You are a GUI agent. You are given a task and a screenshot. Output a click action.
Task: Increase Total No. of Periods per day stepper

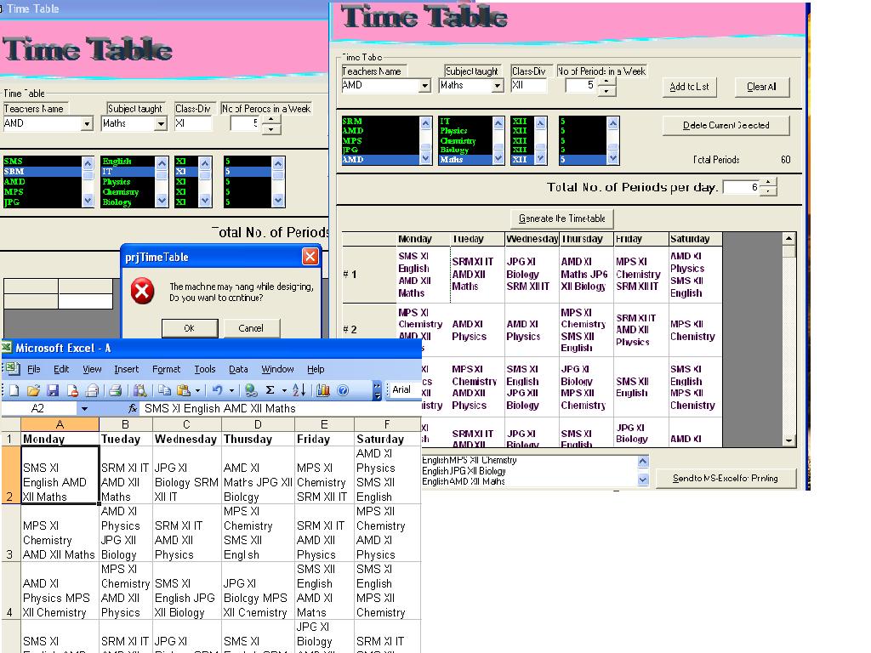768,183
